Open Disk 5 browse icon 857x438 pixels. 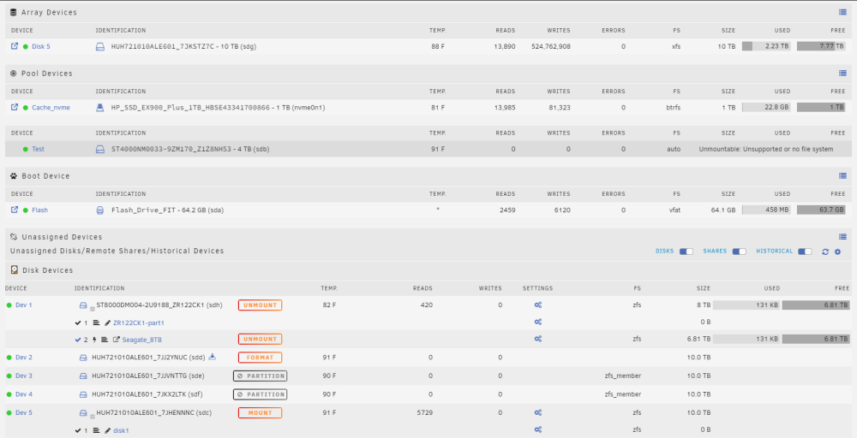15,46
